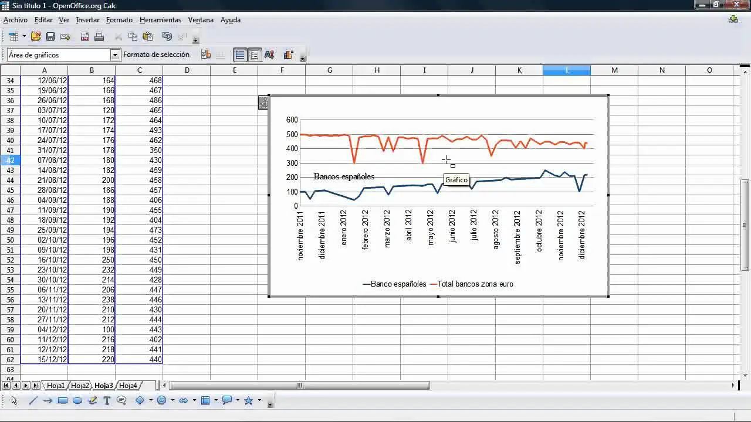Open the Ayuda menu
Viewport: 751px width, 422px height.
(x=231, y=20)
